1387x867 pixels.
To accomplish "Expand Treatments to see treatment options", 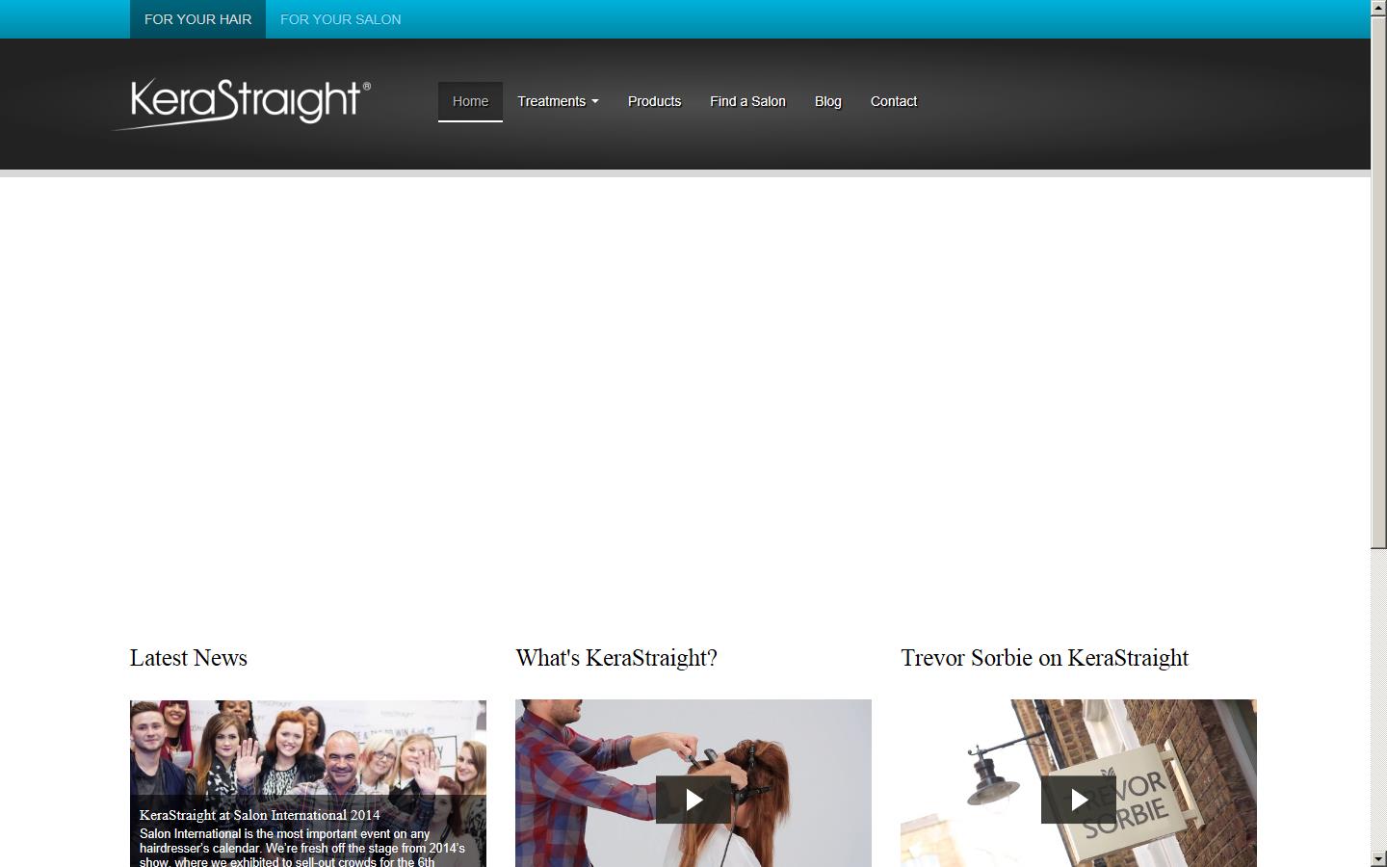I will (557, 101).
